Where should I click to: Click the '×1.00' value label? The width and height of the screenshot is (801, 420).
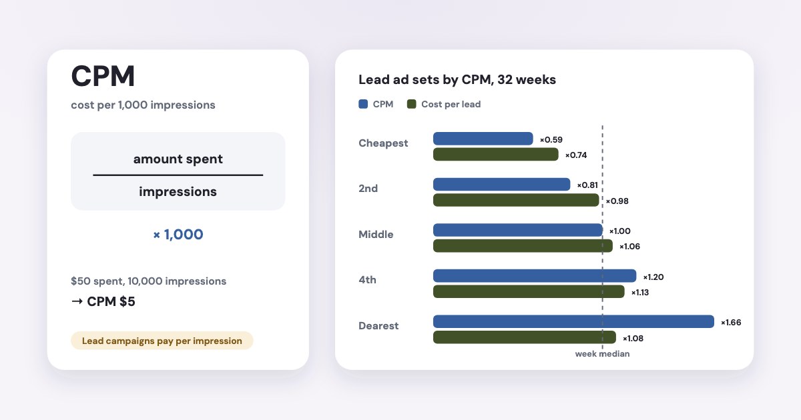[x=620, y=231]
